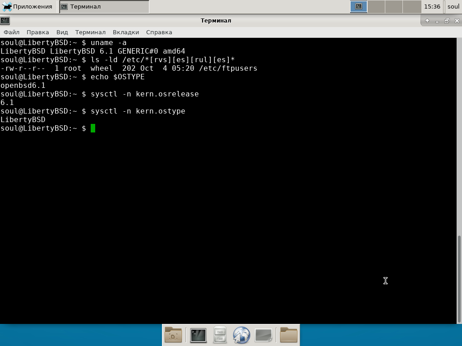The image size is (462, 346).
Task: Switch to the second workspace in pager
Action: point(376,6)
